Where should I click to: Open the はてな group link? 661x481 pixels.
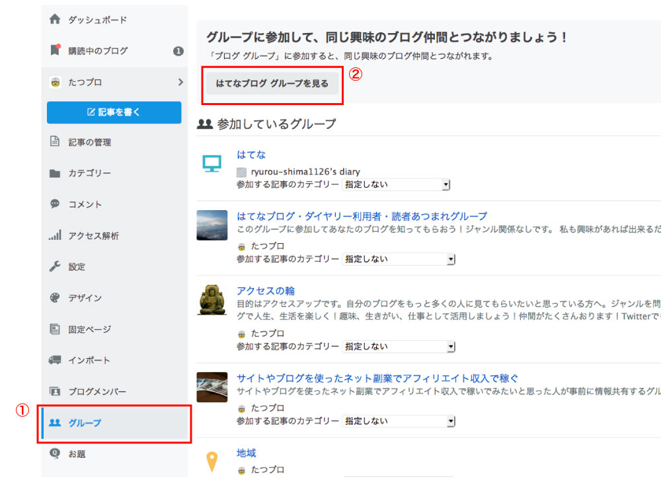[251, 155]
